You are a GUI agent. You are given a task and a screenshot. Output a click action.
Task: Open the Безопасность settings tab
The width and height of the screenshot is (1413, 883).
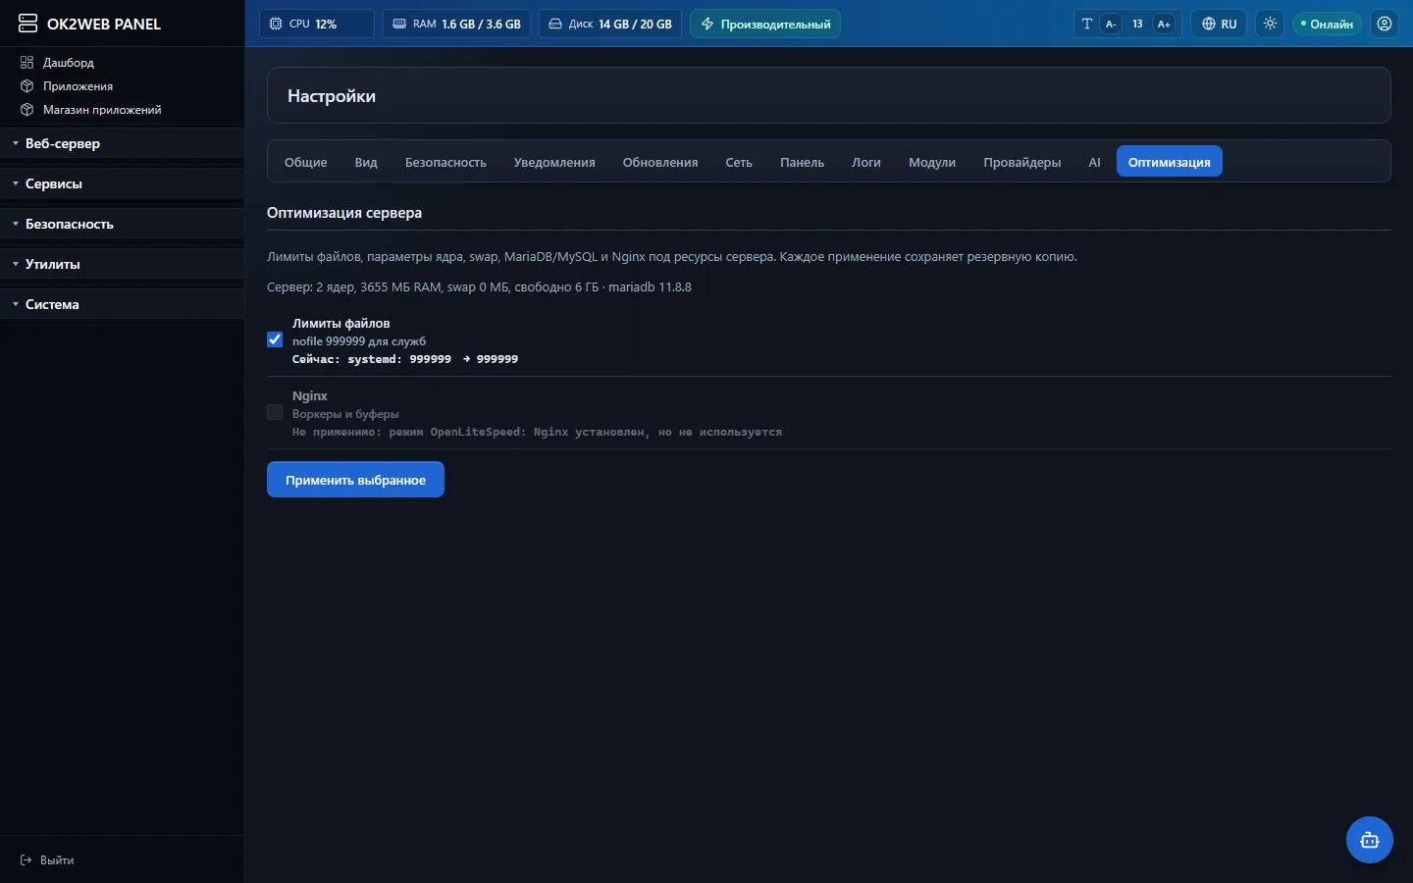(x=445, y=162)
